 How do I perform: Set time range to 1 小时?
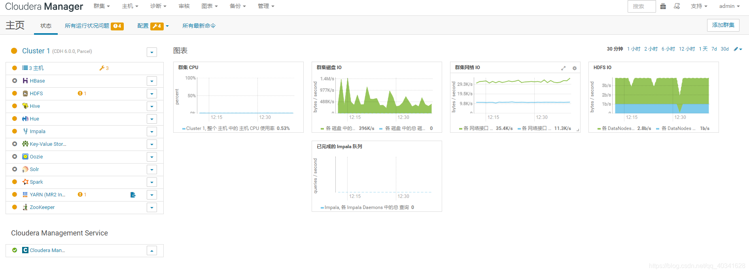(634, 49)
